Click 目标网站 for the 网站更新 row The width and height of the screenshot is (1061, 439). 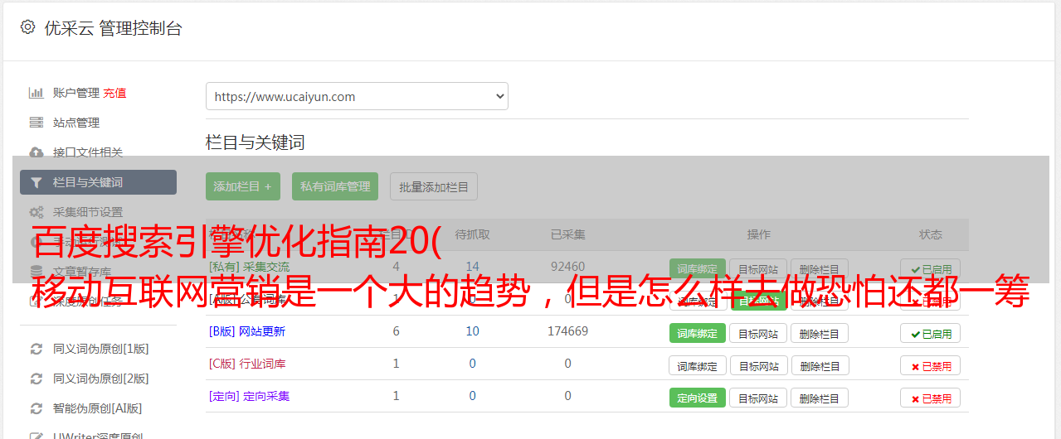pos(758,333)
